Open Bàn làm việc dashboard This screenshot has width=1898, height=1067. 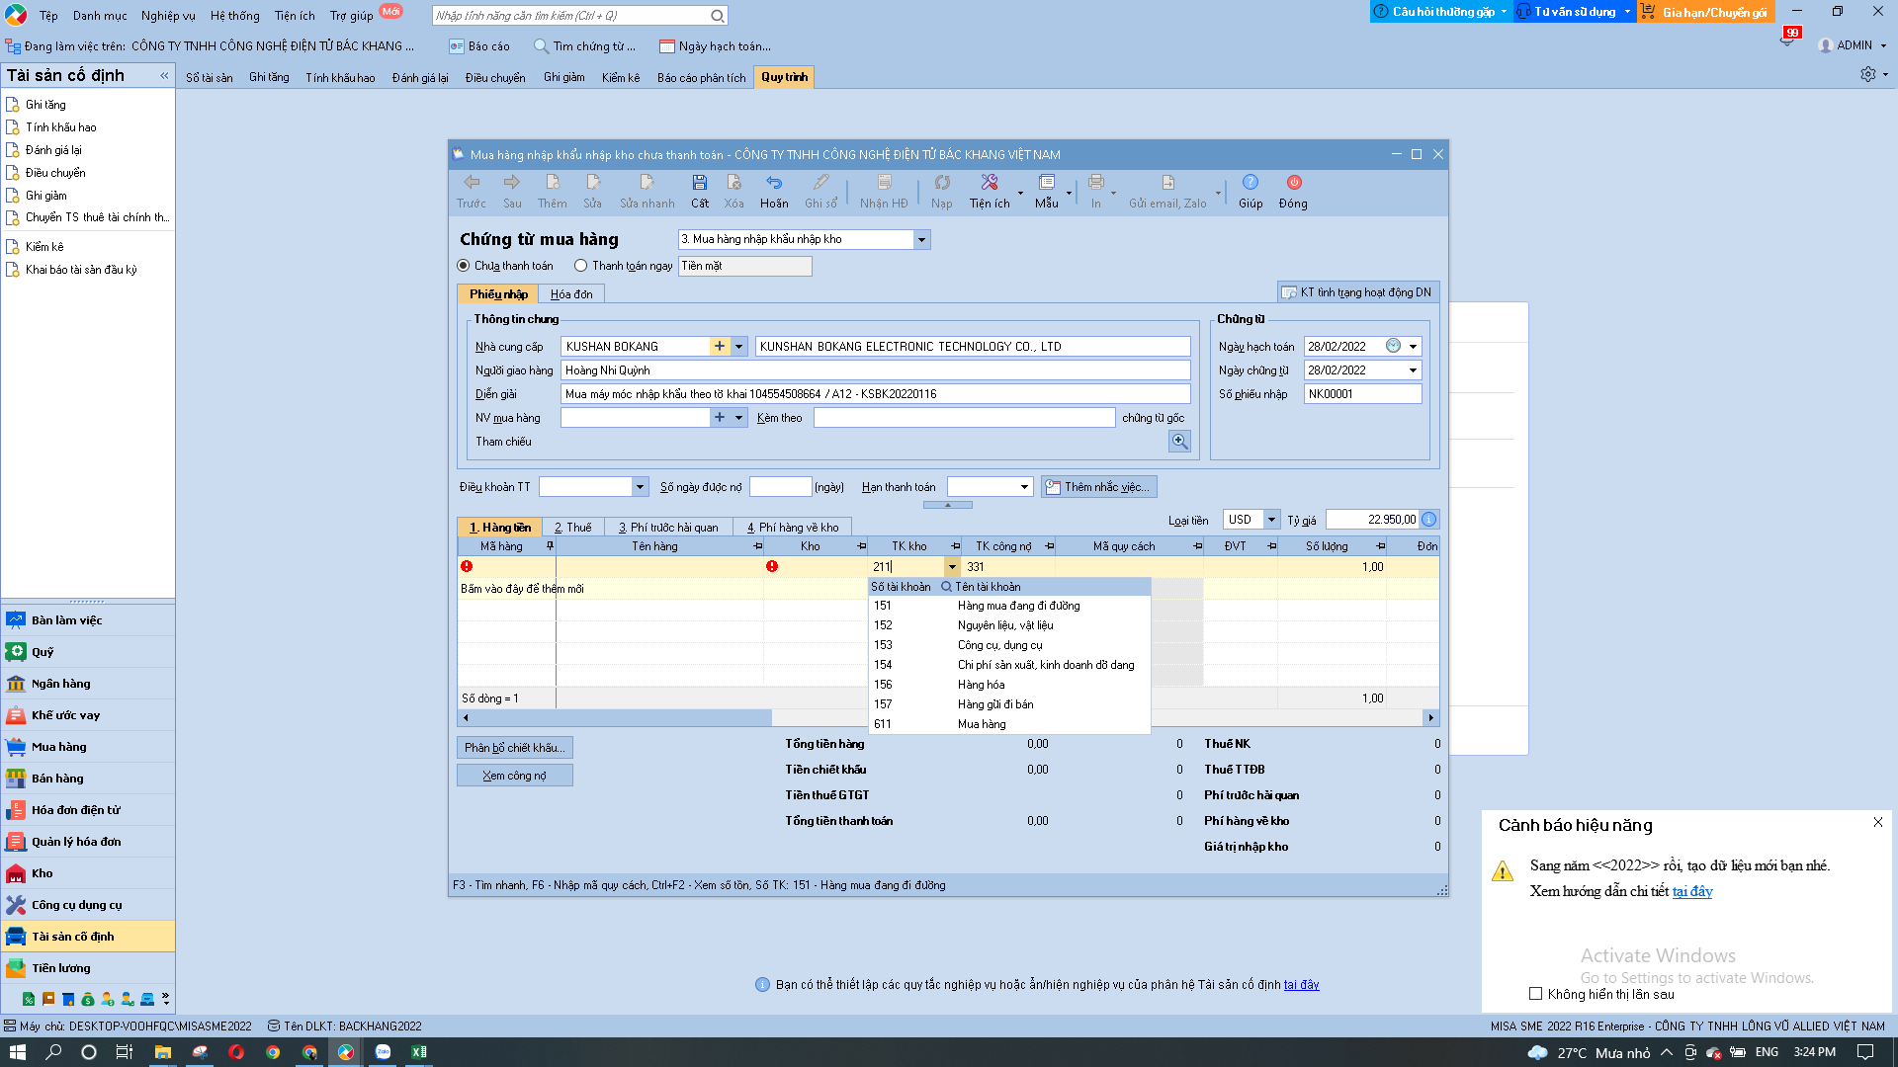88,620
